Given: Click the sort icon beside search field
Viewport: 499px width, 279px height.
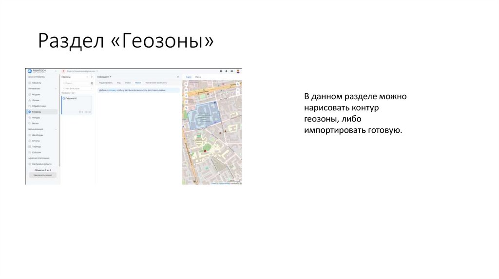Looking at the screenshot, I should [92, 83].
